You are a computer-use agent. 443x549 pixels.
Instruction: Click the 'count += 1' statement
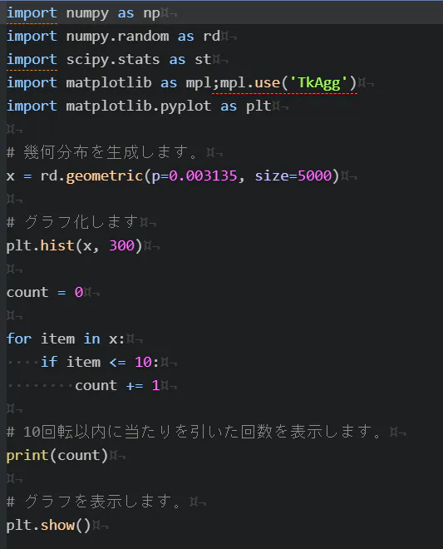pos(117,385)
